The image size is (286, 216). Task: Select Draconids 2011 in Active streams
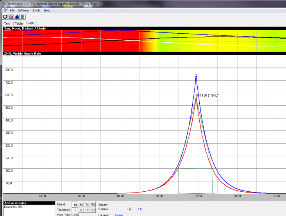[x=14, y=207]
